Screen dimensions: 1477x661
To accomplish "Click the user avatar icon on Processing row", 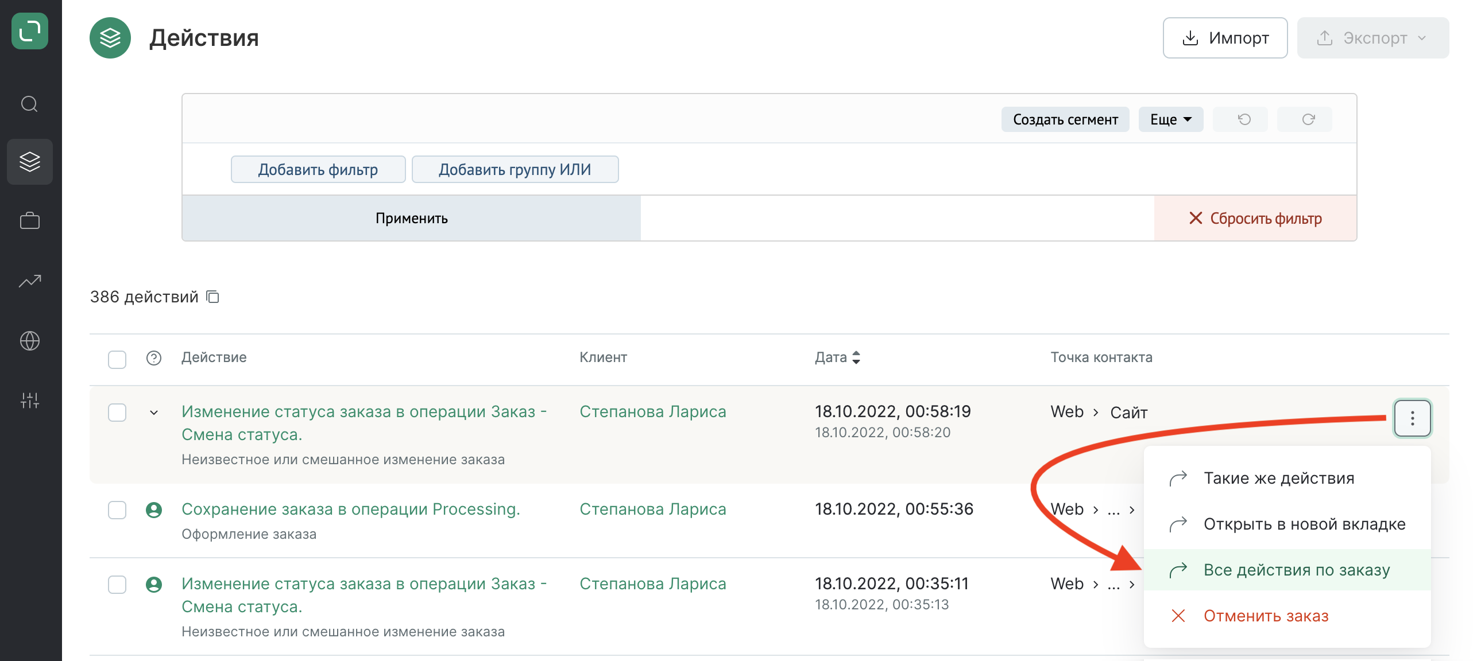I will [x=154, y=510].
